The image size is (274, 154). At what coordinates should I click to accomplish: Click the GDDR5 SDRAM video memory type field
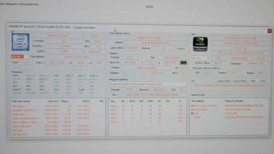(x=239, y=58)
